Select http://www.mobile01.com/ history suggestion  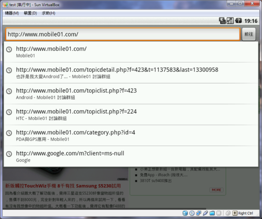(x=131, y=52)
